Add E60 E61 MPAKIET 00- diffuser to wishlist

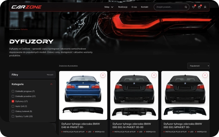pos(205,75)
